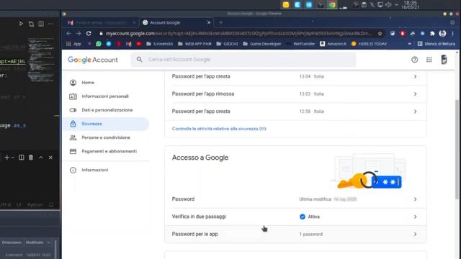Open the editor more actions ellipsis
This screenshot has height=259, width=461.
click(50, 24)
